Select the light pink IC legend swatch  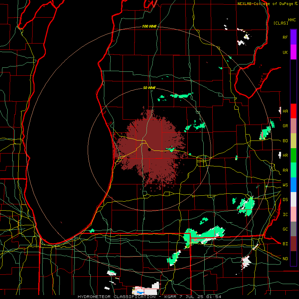tap(293, 214)
